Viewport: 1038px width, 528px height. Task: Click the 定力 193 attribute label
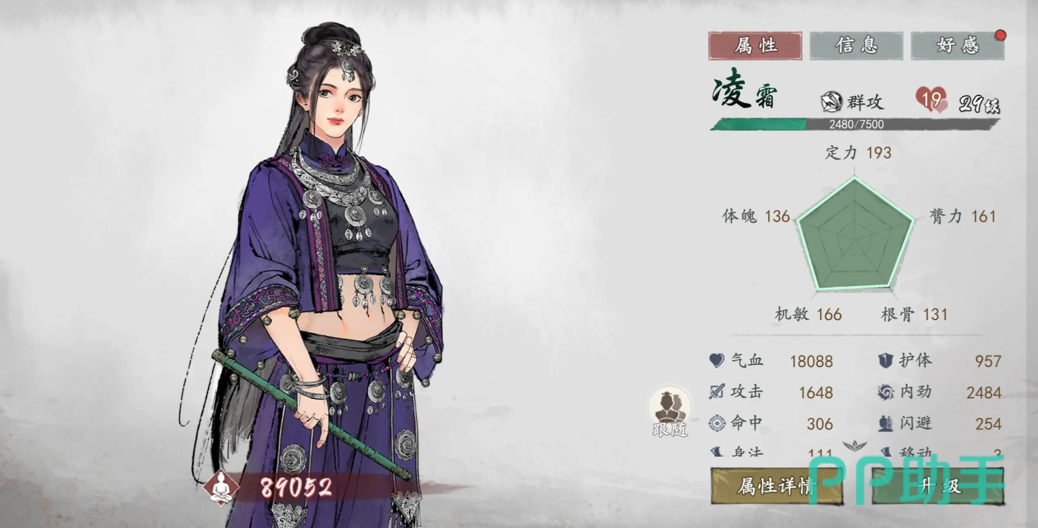click(858, 153)
